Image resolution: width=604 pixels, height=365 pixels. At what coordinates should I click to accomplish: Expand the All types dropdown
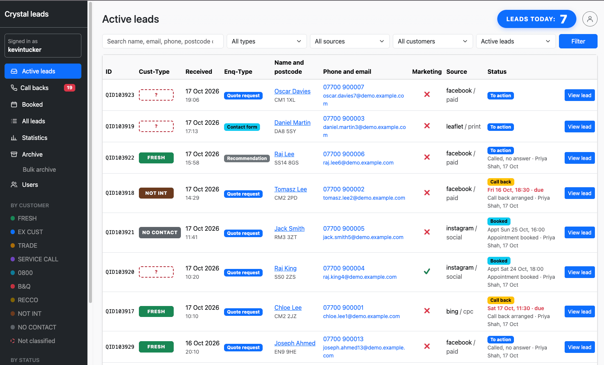pyautogui.click(x=266, y=41)
